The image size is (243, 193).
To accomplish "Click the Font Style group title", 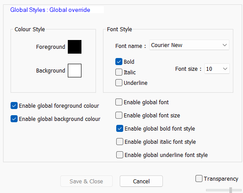I will click(x=119, y=29).
